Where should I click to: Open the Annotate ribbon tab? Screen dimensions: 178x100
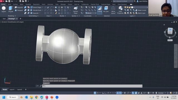click(x=50, y=4)
